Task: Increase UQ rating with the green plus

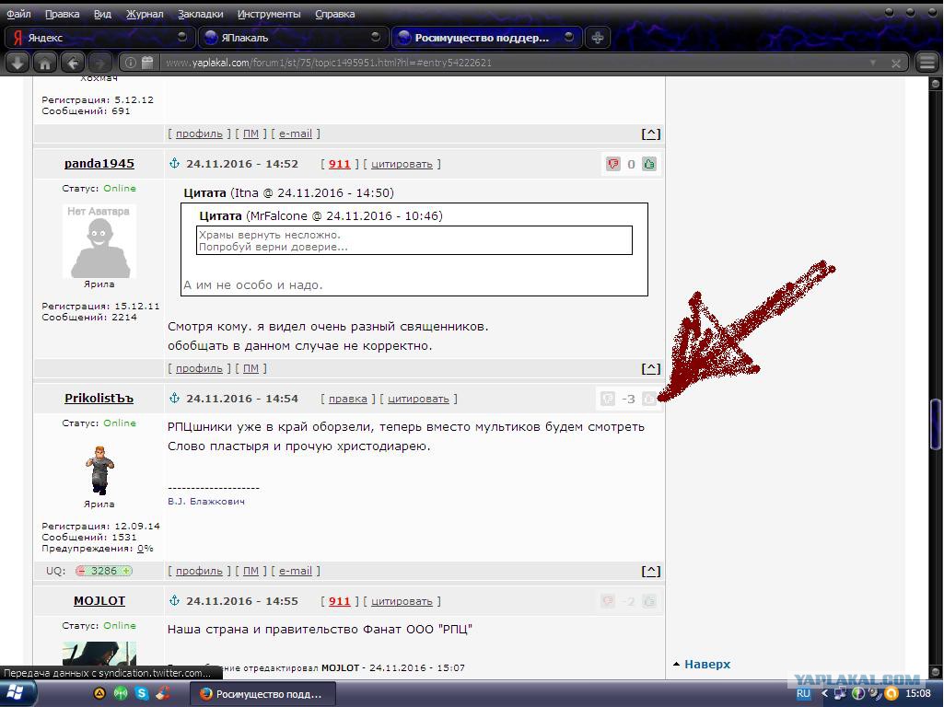Action: (x=126, y=571)
